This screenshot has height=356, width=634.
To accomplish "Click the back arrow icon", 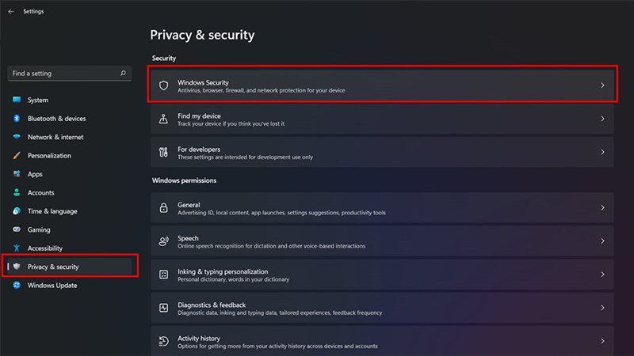I will [x=11, y=11].
